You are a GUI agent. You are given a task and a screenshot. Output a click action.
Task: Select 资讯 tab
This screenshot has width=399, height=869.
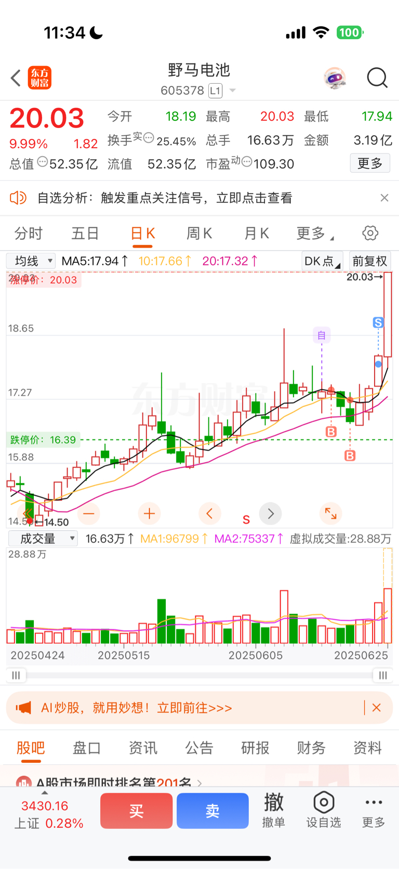143,748
